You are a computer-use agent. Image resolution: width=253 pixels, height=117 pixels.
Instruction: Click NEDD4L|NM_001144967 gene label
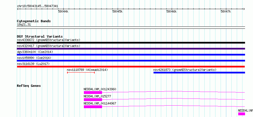(100, 103)
